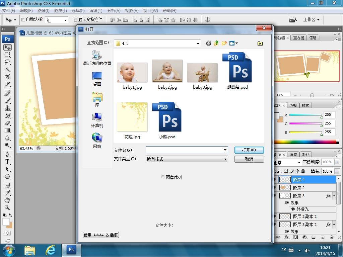
Task: Open the look-in folder dropdown
Action: coord(198,44)
